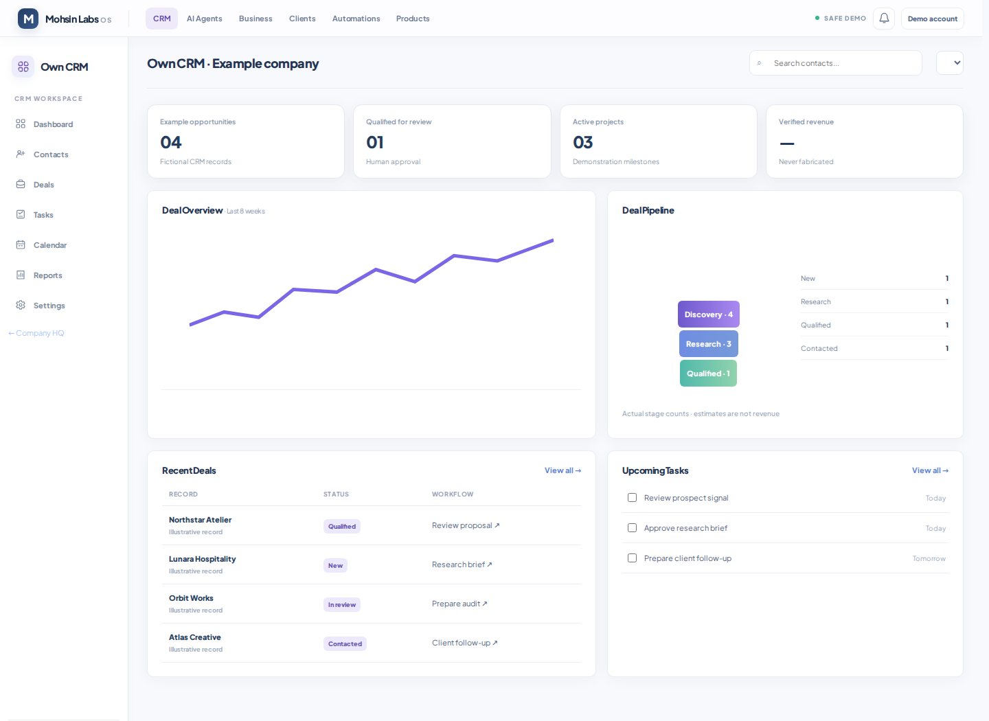989x721 pixels.
Task: Click the Example opportunities card
Action: pyautogui.click(x=246, y=141)
